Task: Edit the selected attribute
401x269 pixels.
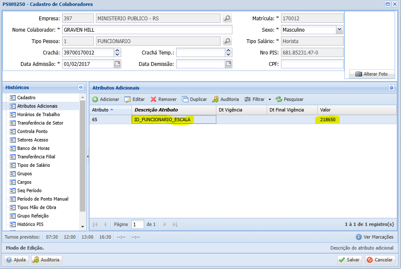Action: [x=134, y=99]
